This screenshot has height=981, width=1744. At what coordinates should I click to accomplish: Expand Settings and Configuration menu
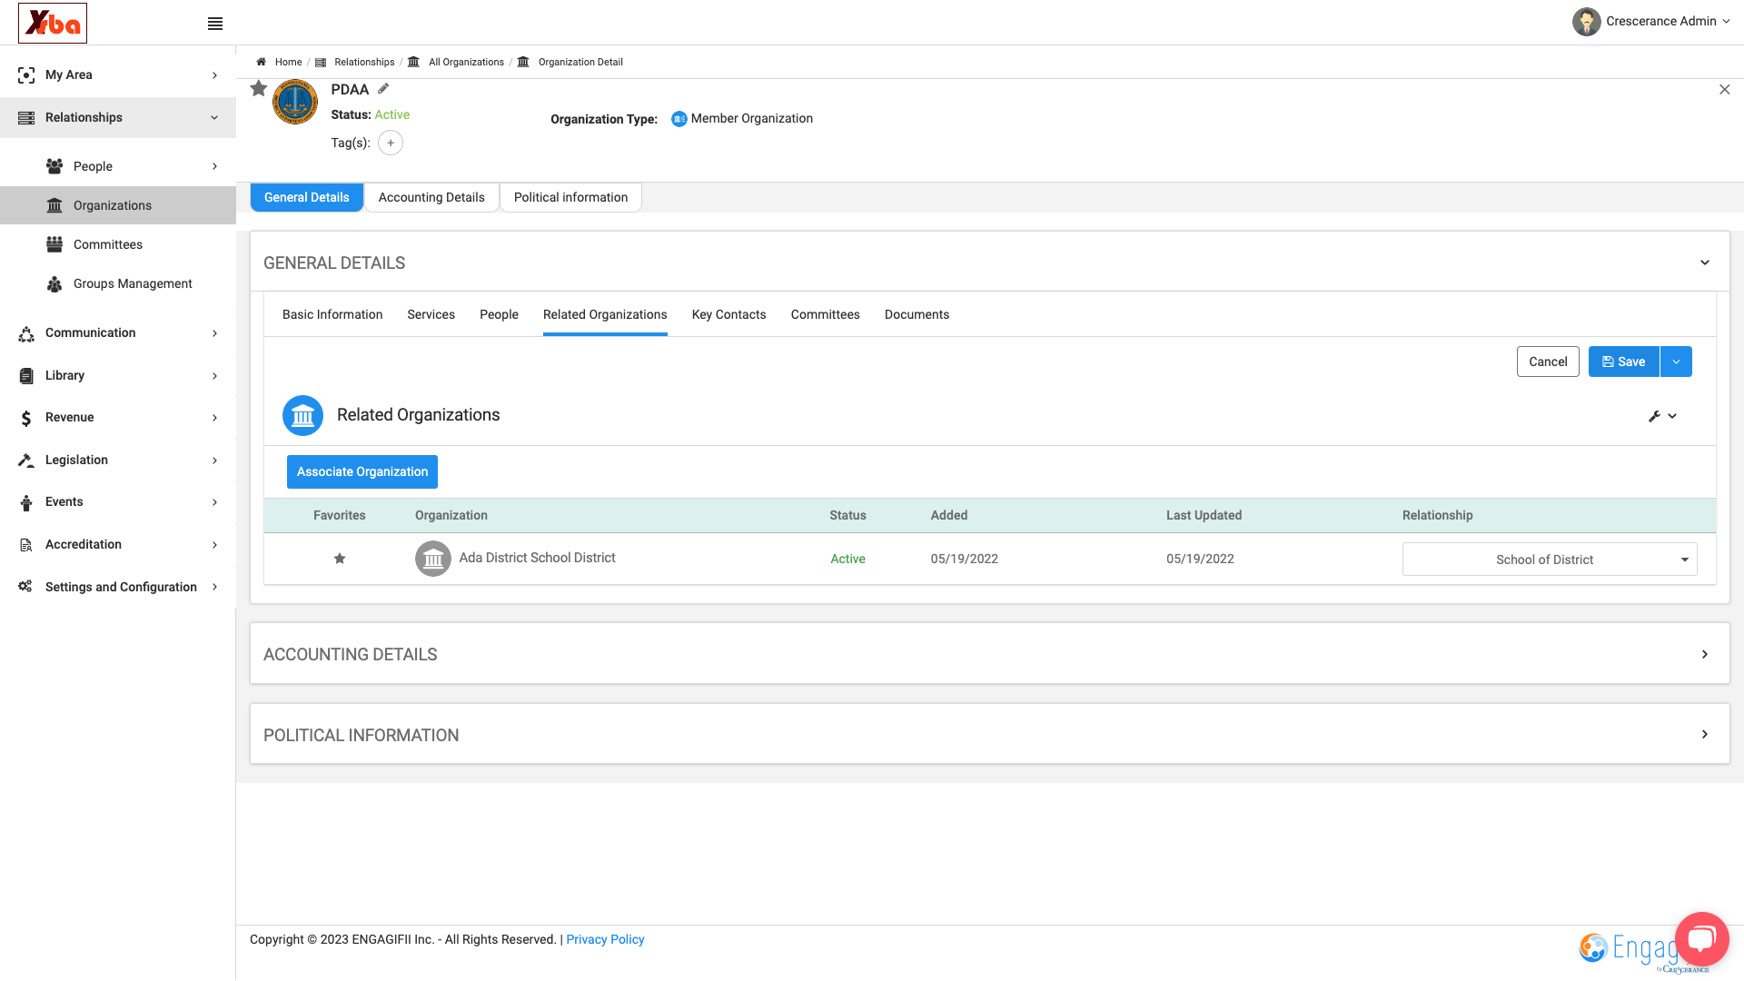118,587
